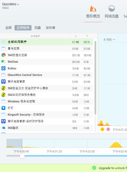
Task: Select the 360壁纸 row label
Action: tap(13, 128)
